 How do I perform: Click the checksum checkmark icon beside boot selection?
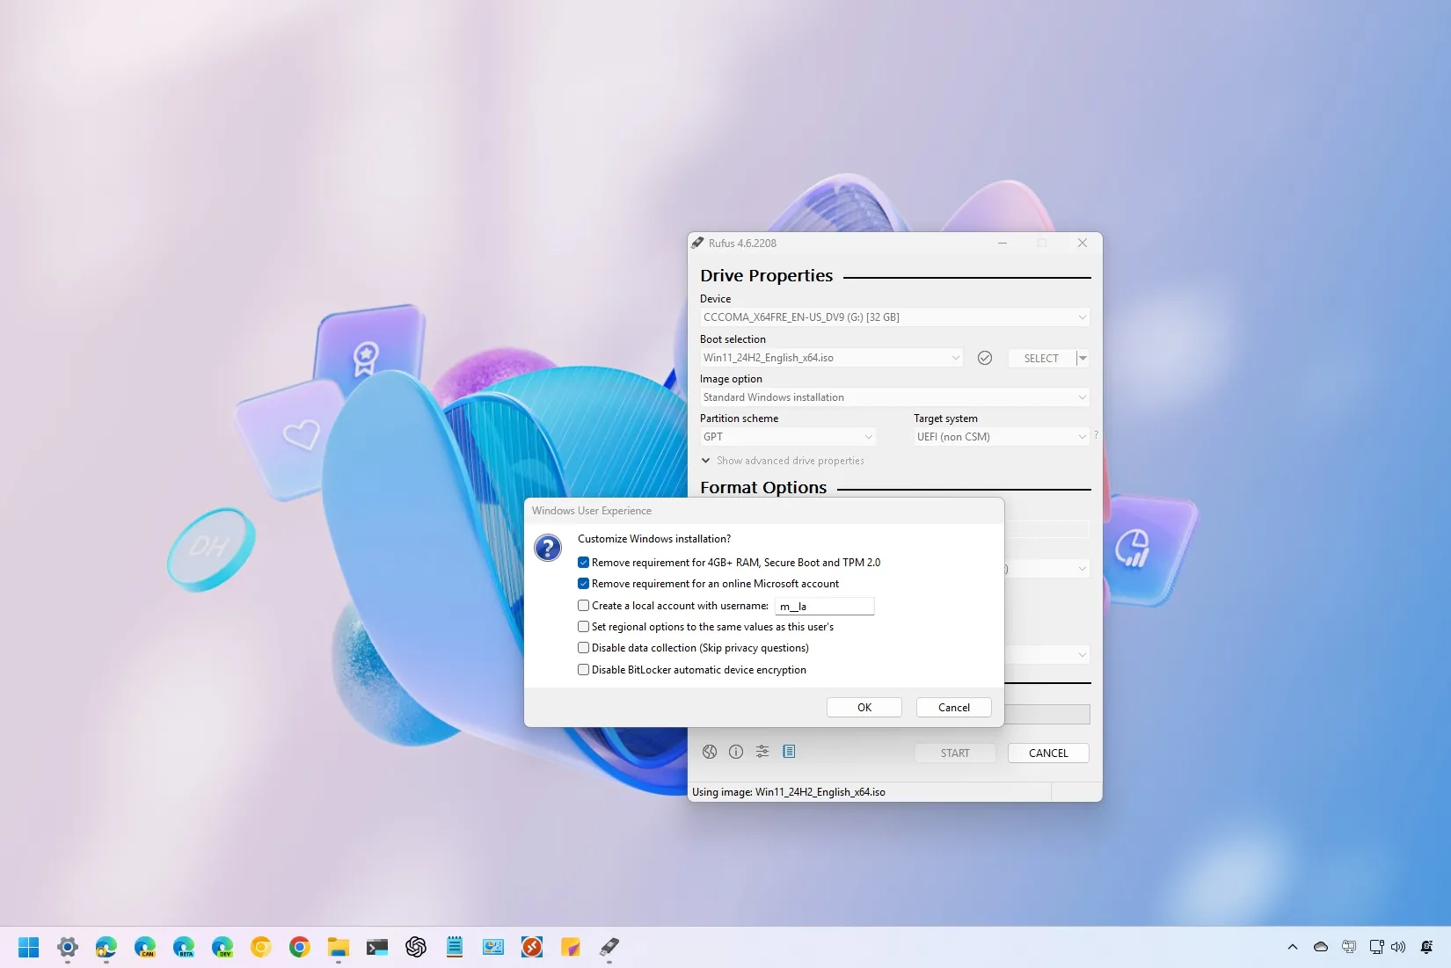click(x=985, y=358)
